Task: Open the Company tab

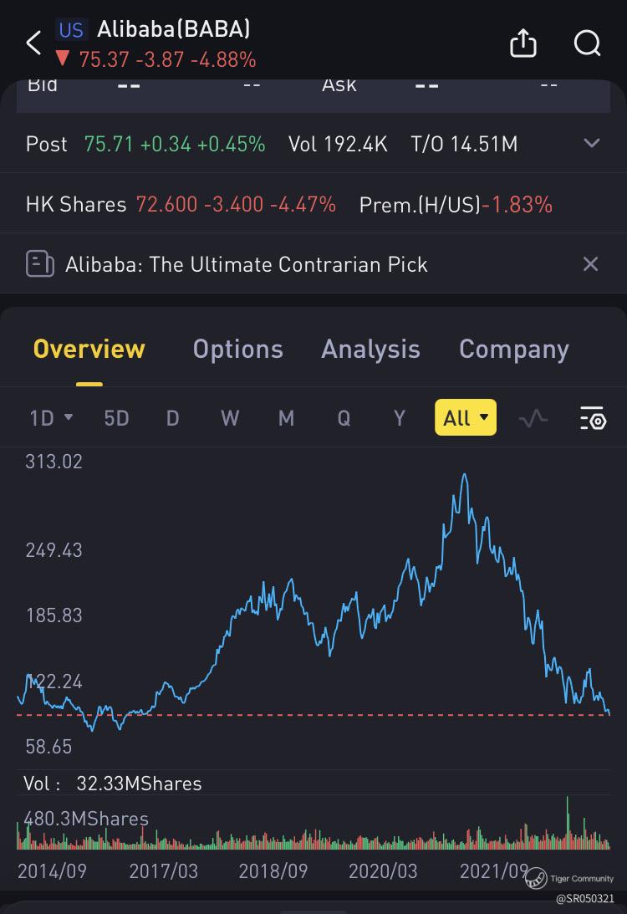Action: (x=514, y=350)
